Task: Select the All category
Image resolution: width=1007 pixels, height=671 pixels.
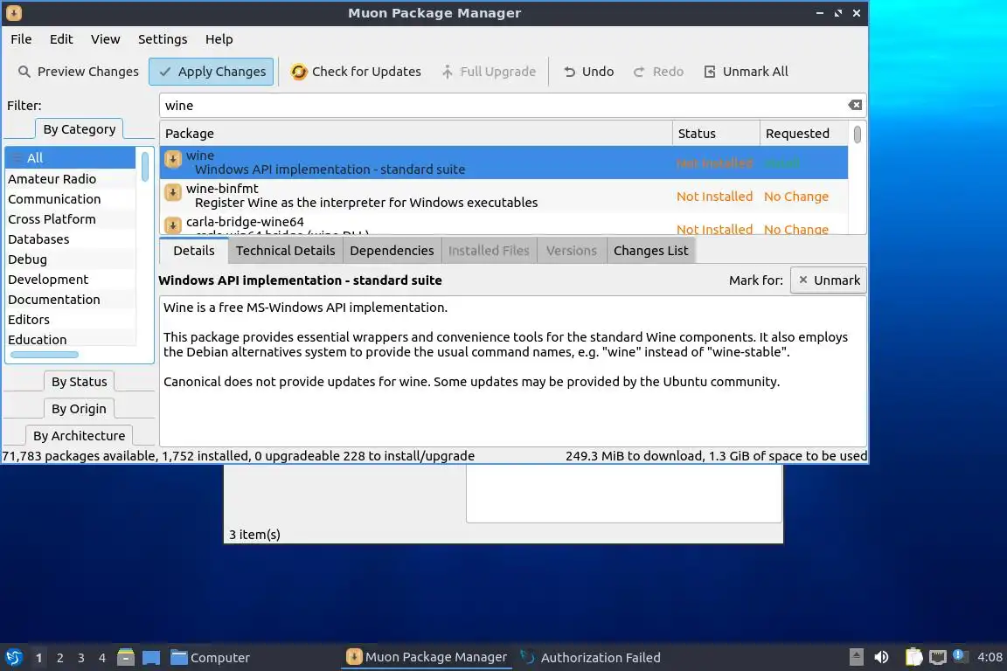Action: 71,158
